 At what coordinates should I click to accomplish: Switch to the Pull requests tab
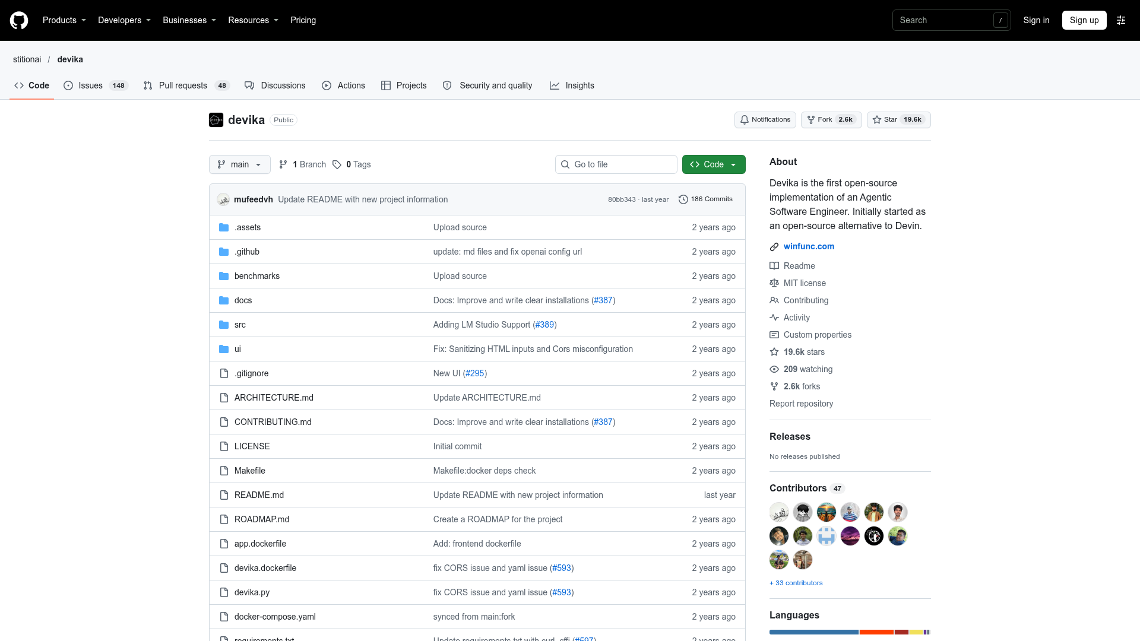(186, 85)
